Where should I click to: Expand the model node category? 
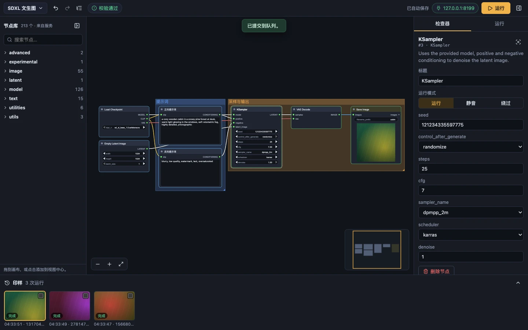point(43,89)
